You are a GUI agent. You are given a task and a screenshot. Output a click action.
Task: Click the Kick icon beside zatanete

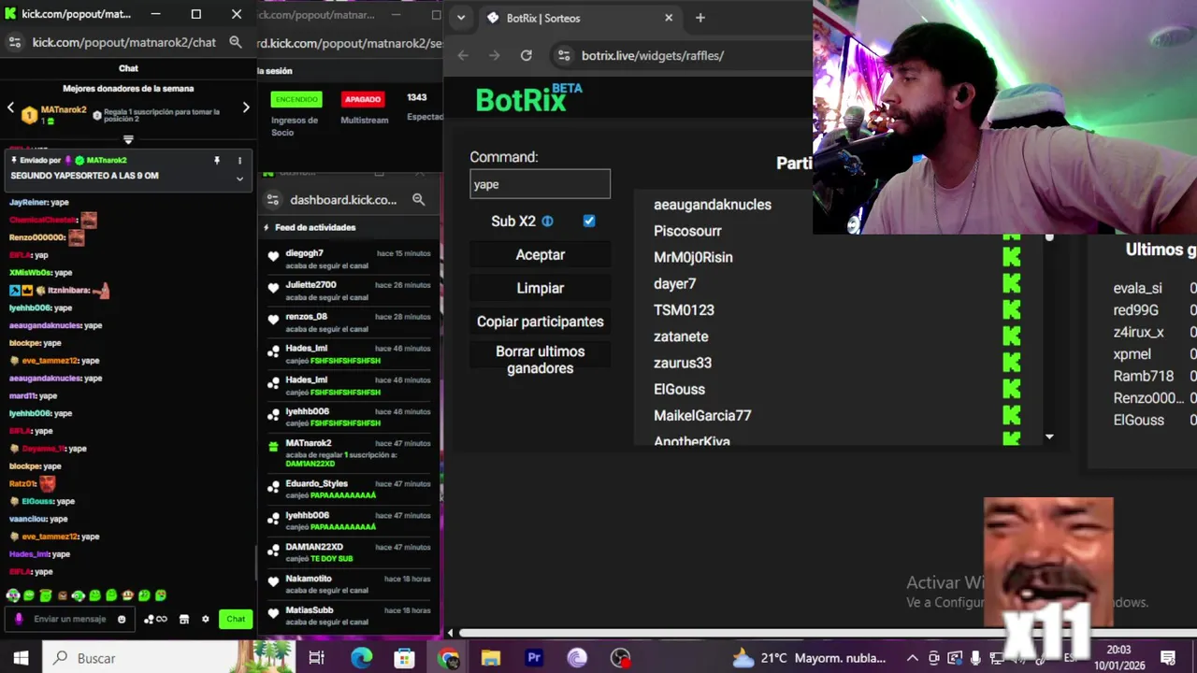pos(1012,336)
